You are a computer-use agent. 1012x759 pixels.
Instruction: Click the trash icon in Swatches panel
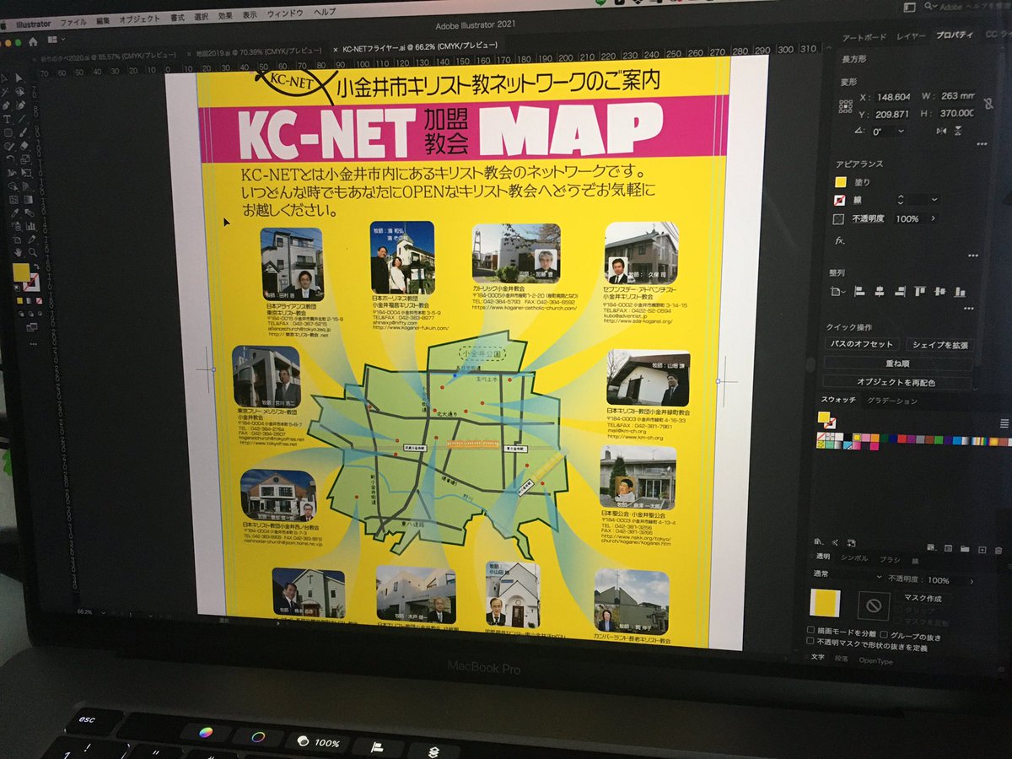[x=999, y=550]
